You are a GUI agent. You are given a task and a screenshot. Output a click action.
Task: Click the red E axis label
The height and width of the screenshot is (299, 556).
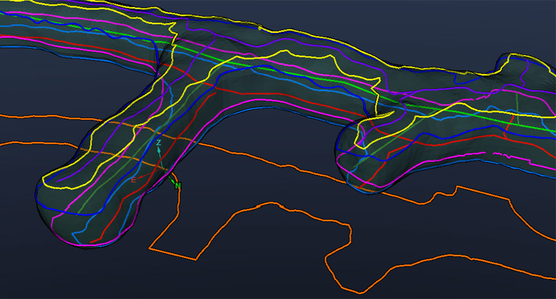coord(133,180)
